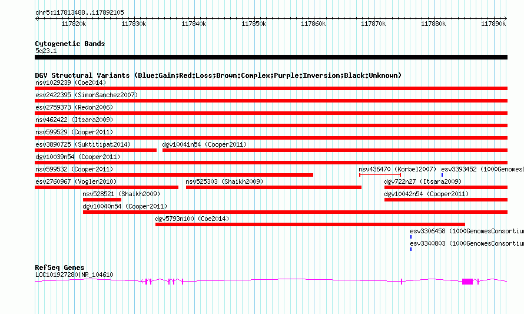Click the 117820k ruler tick label
Screen dimensions: 524x314
click(x=74, y=24)
